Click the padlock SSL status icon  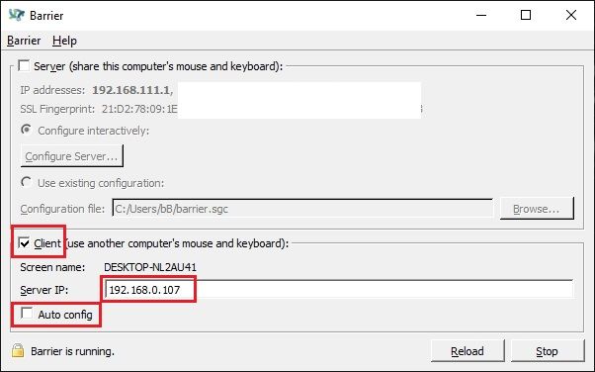18,350
